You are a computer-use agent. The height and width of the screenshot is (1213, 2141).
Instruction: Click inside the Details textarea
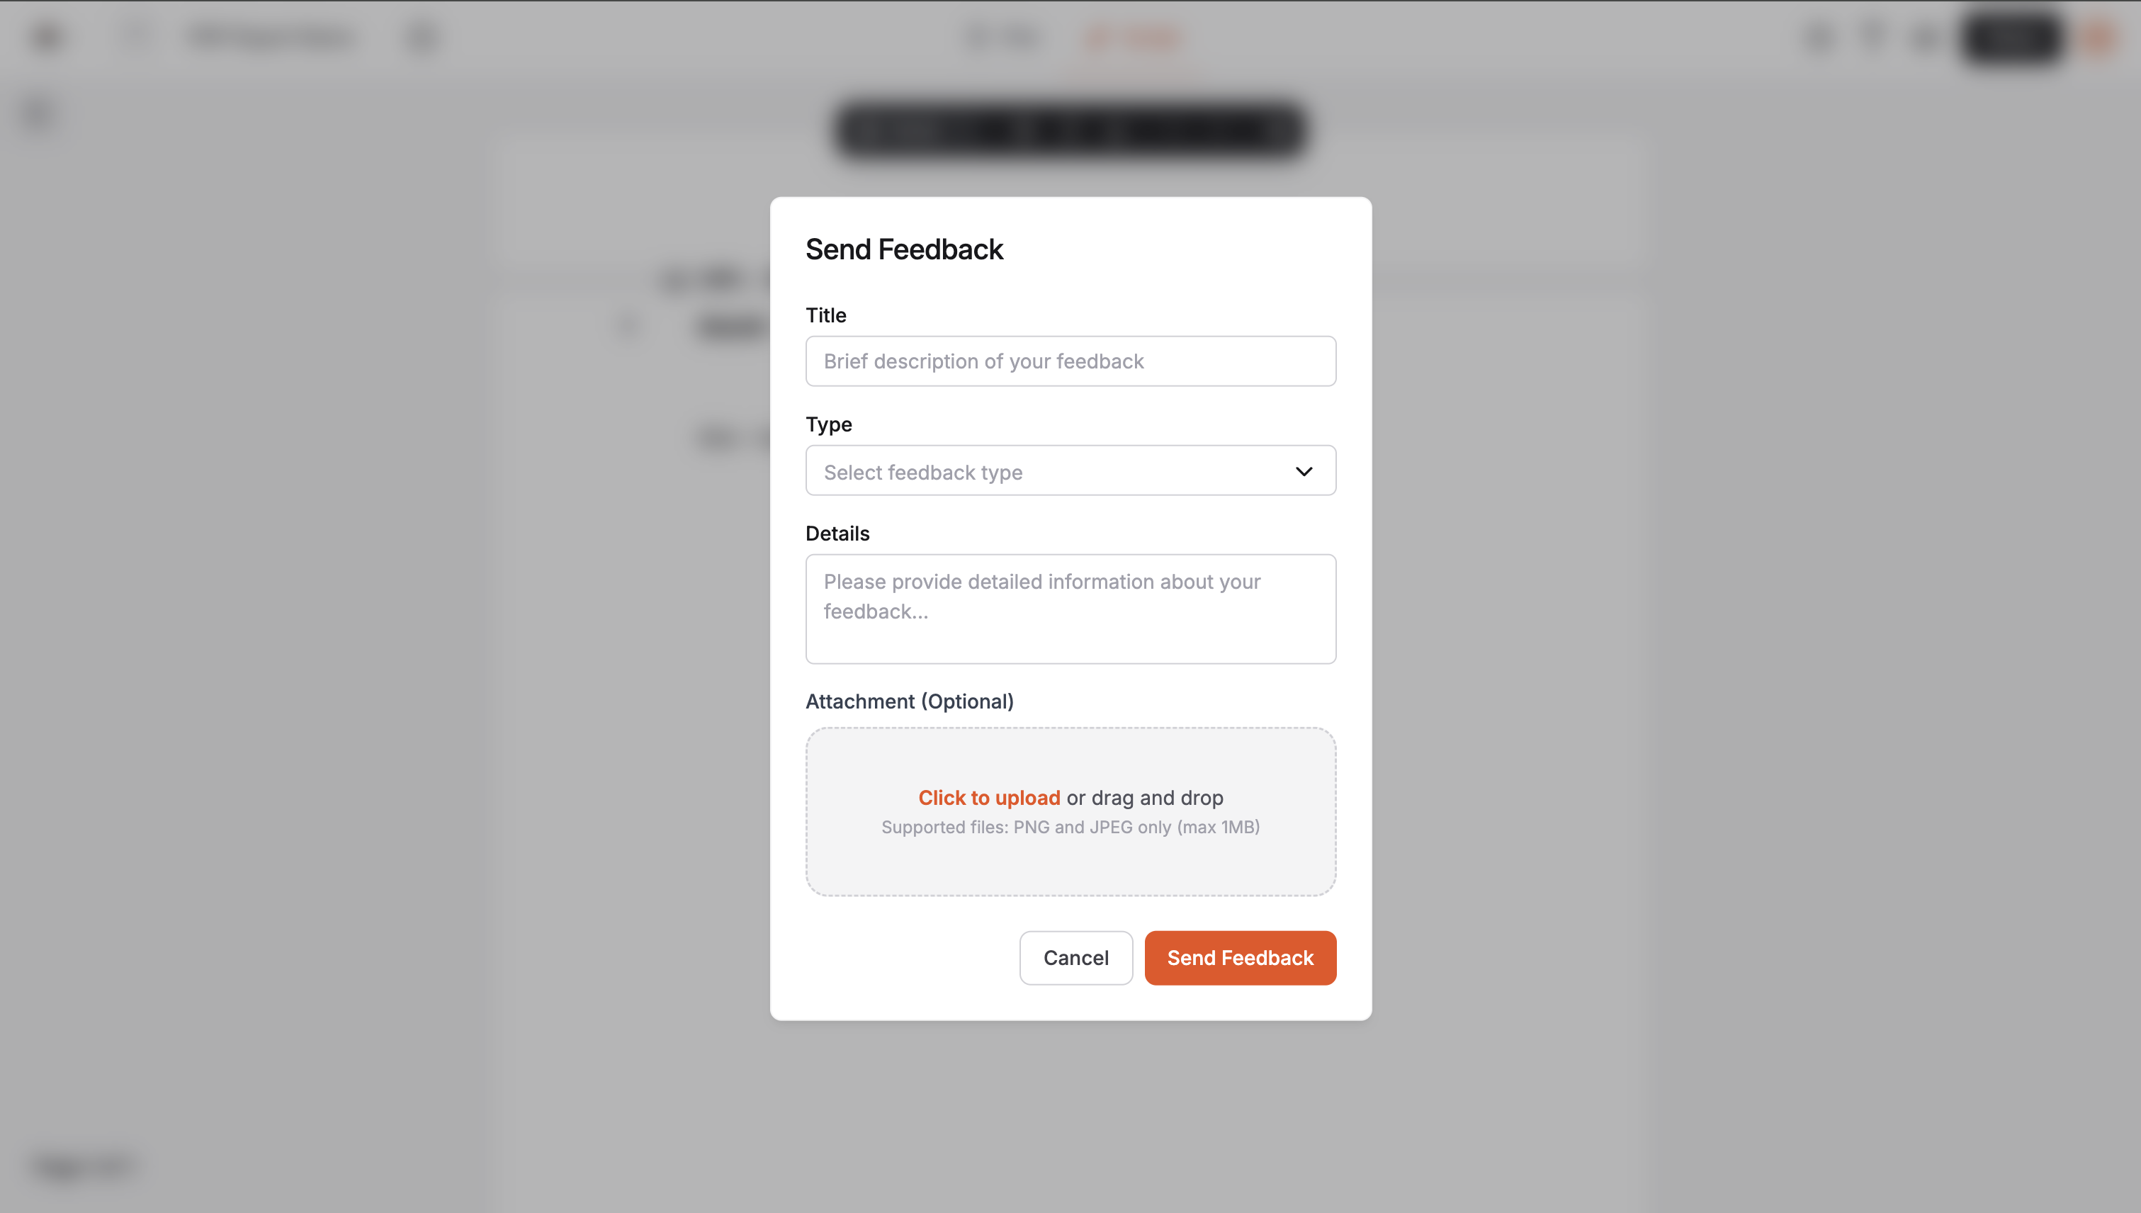point(1070,608)
